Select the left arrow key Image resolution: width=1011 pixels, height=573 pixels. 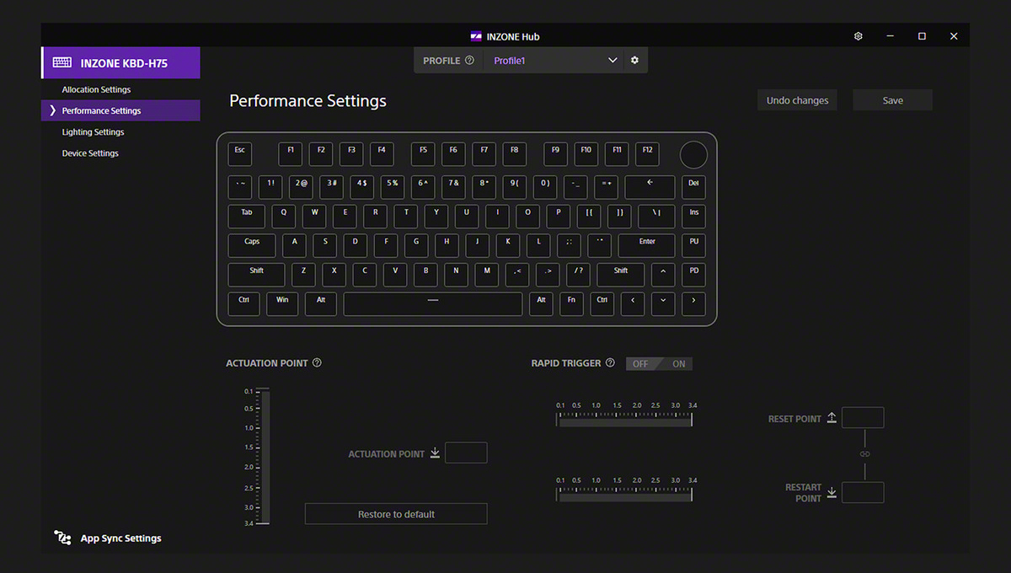pos(633,303)
